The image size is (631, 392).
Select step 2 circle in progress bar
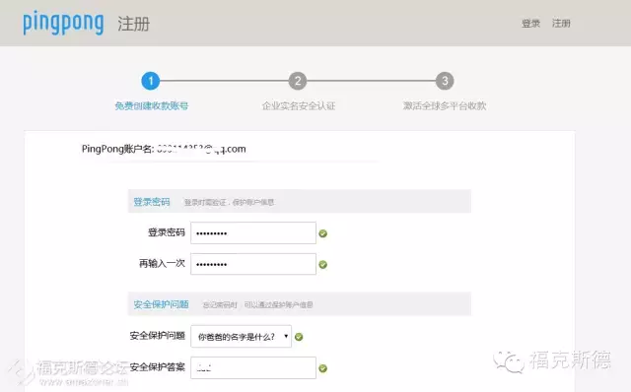[x=298, y=81]
